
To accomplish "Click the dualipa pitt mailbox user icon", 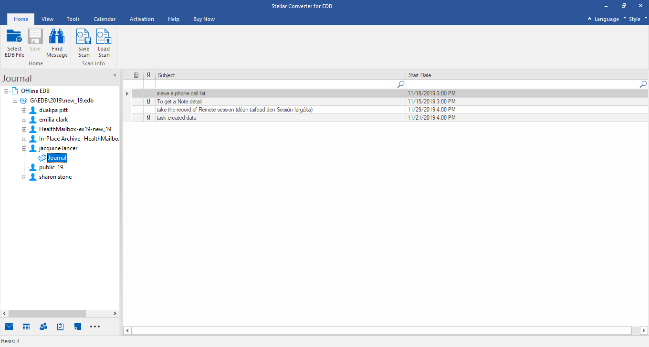I will (33, 110).
